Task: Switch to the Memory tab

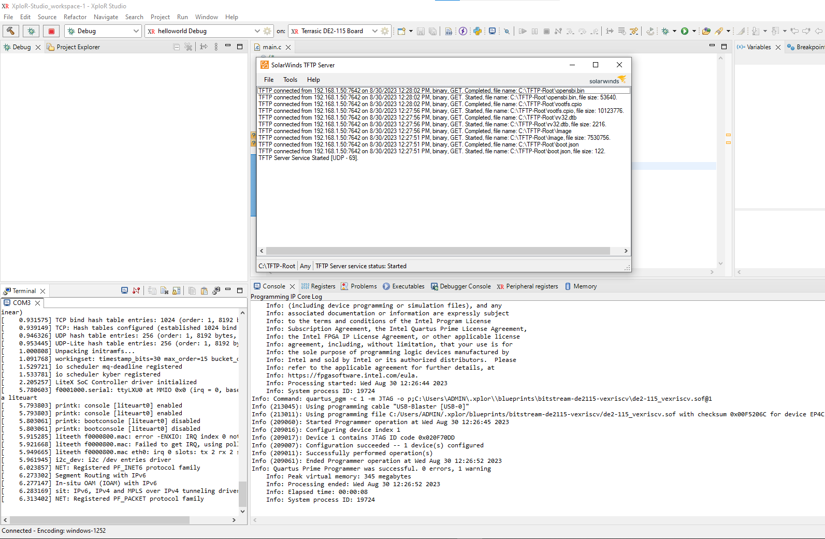Action: point(581,286)
